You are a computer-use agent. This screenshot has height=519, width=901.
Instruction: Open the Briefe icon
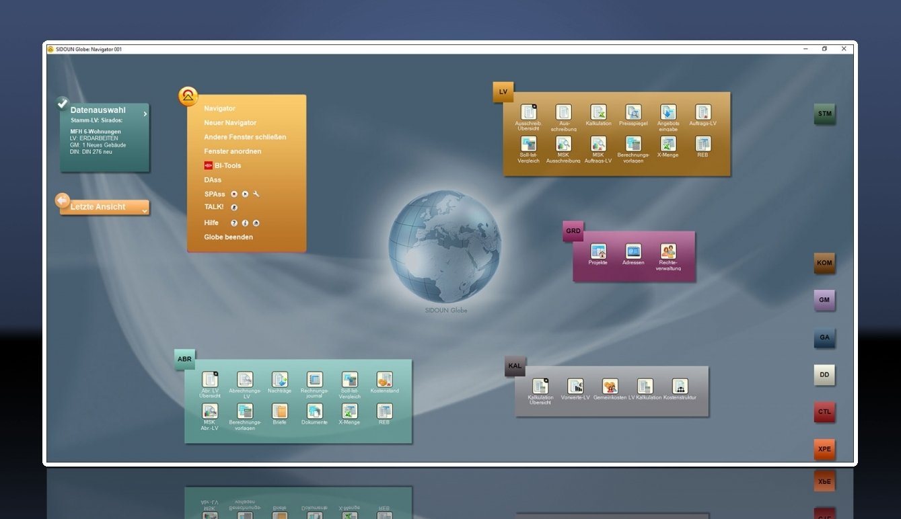[280, 411]
